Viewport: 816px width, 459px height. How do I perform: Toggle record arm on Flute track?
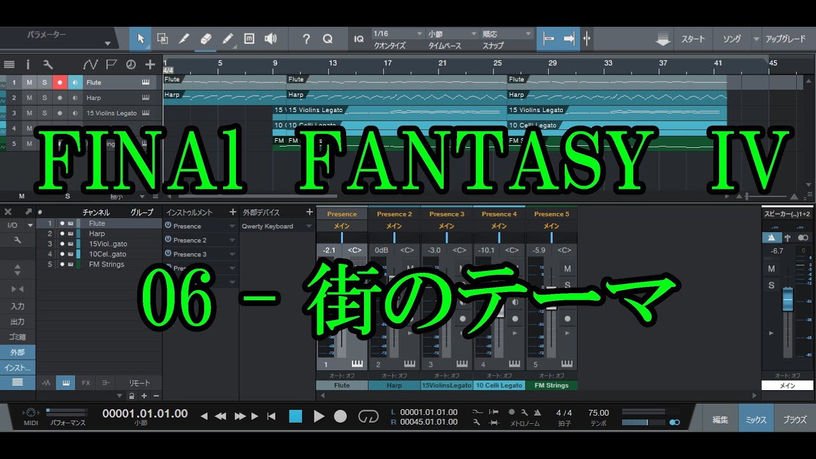point(60,82)
